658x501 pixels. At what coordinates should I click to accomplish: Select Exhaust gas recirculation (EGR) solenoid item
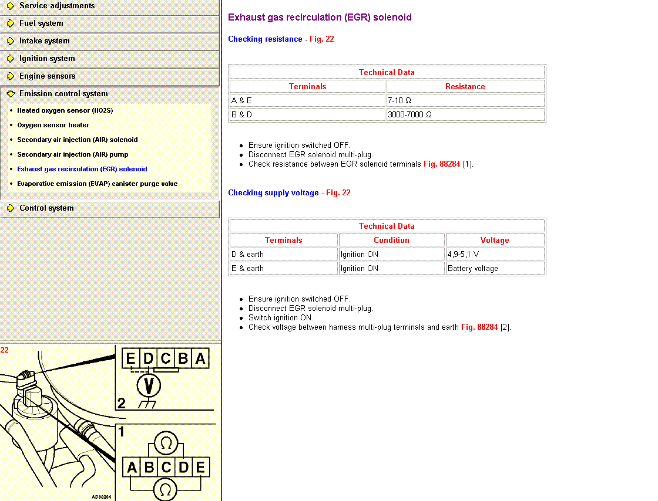tap(82, 169)
